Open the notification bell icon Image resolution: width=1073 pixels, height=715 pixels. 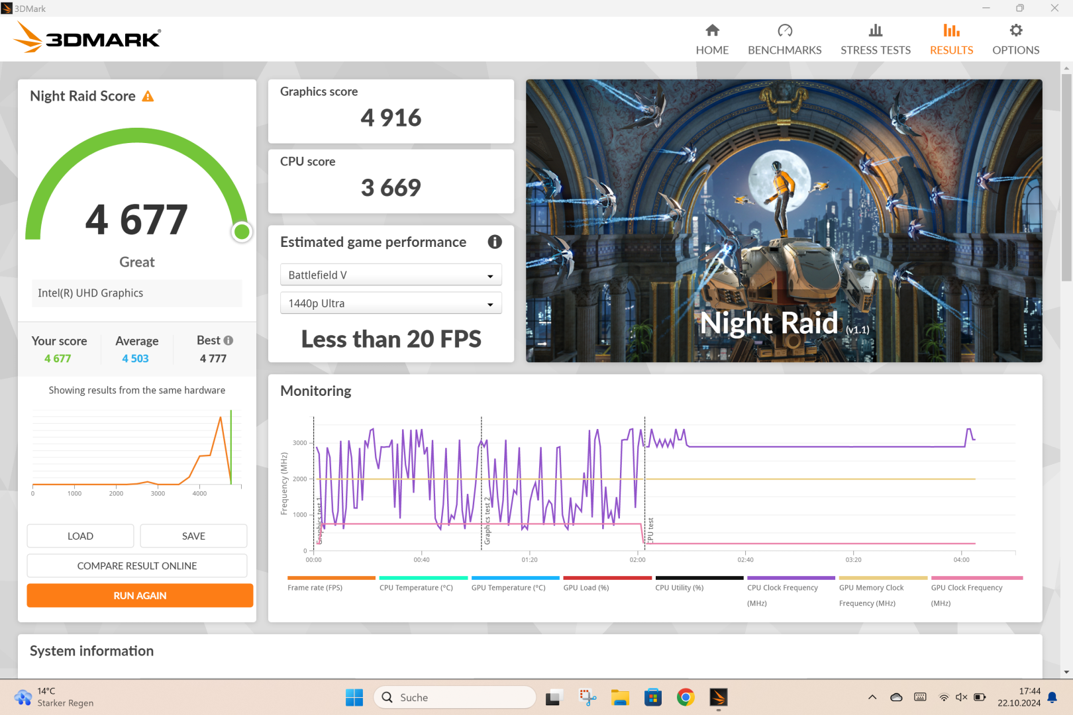(1052, 697)
